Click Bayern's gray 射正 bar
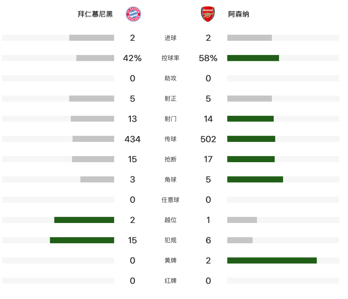This screenshot has height=299, width=348. click(92, 98)
